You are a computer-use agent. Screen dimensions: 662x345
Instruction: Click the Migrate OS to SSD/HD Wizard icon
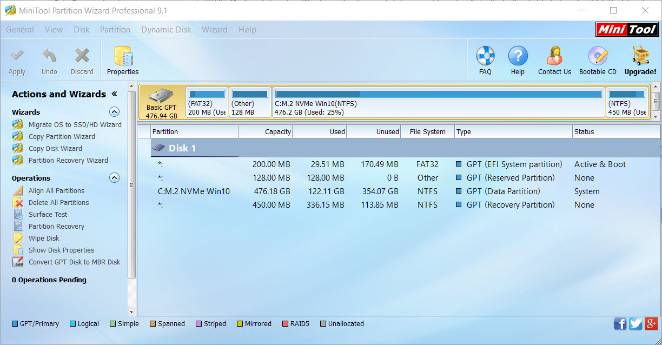coord(18,124)
